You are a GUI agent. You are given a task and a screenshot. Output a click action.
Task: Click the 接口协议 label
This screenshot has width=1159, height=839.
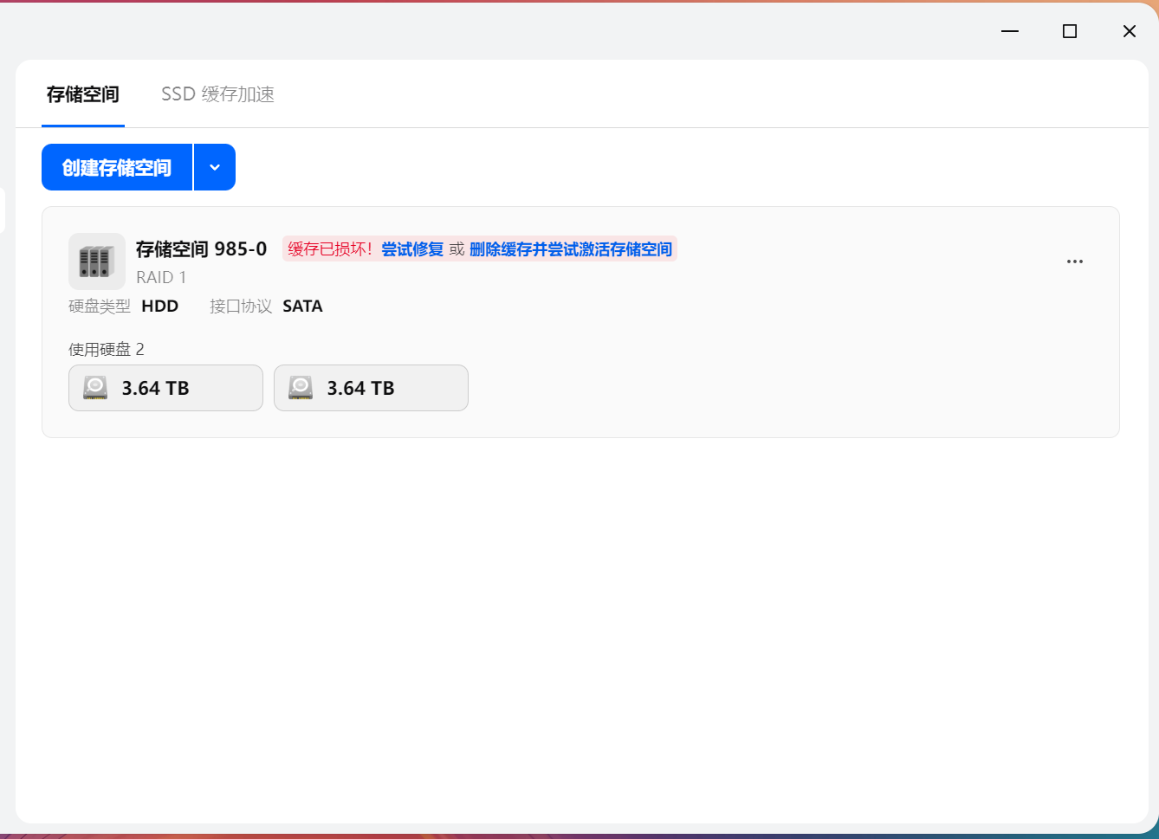241,306
